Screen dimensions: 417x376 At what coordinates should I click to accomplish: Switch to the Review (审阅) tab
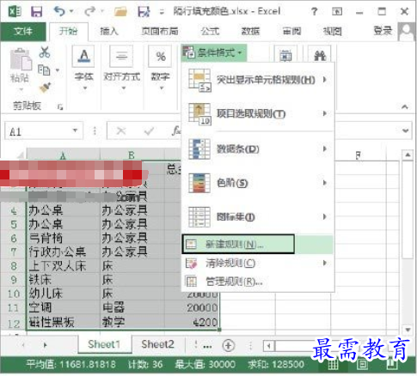(x=291, y=31)
